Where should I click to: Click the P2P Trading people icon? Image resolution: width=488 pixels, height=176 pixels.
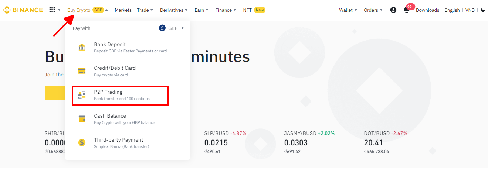82,95
